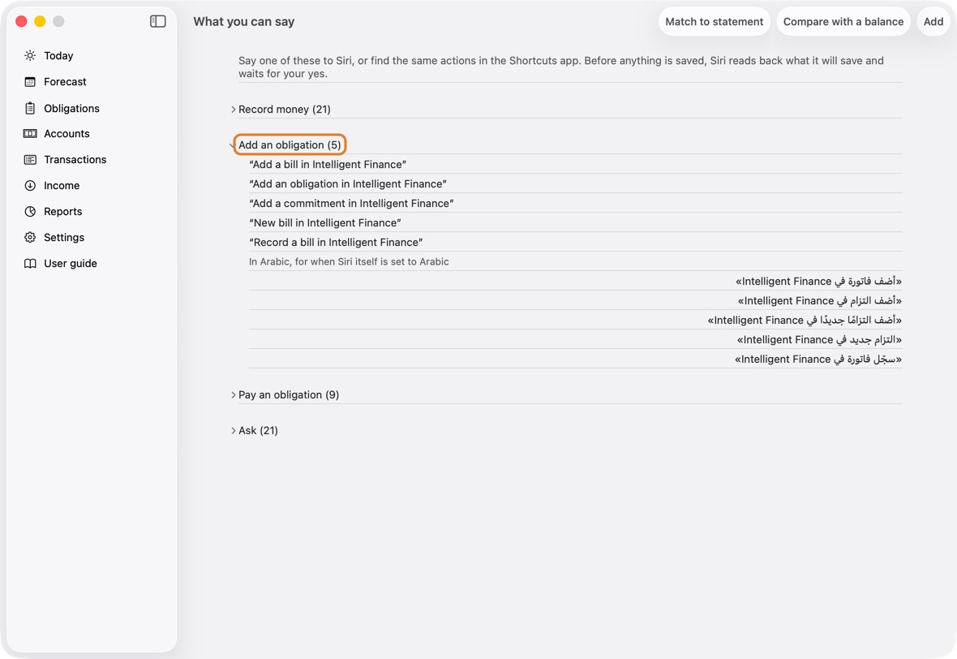Click the "Say one of these to Siri" description

coord(561,67)
